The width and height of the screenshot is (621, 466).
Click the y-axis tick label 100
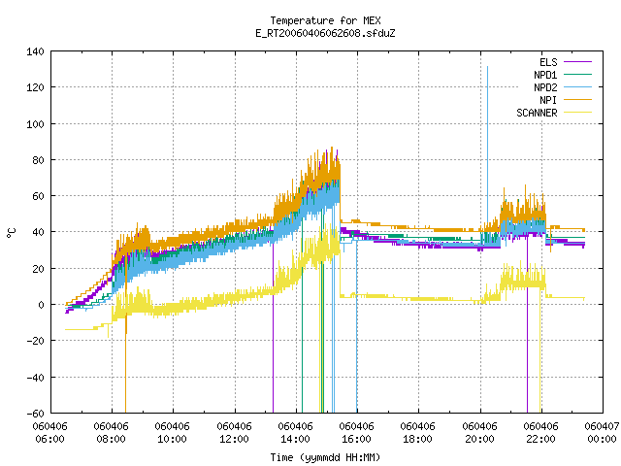(35, 124)
